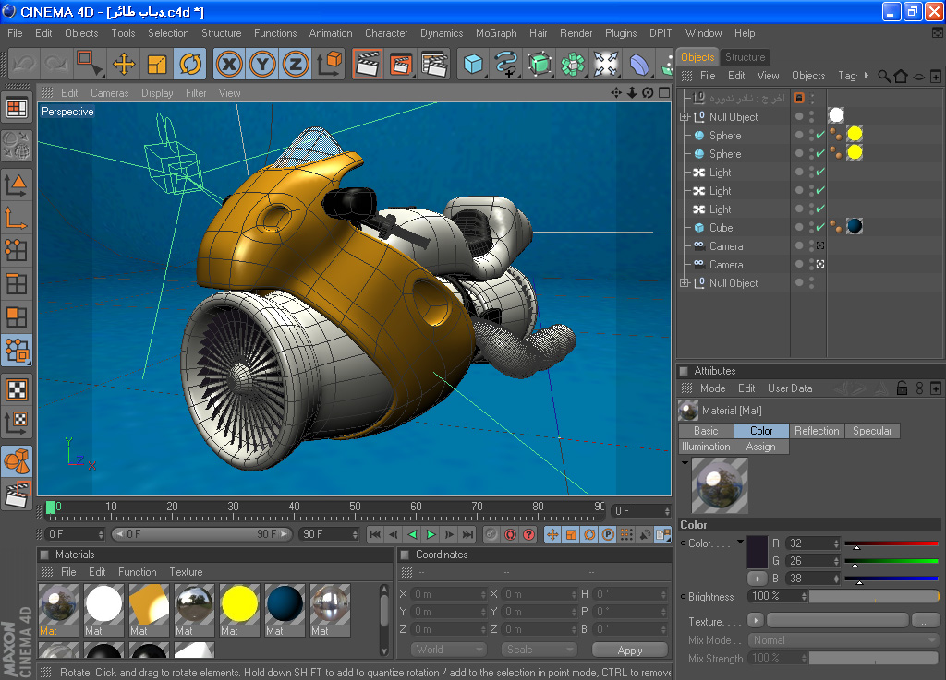Click the blue deformer object icon
The image size is (946, 680).
639,64
